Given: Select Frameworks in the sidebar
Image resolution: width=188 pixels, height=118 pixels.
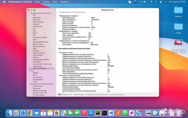Looking at the screenshot, I should click(x=37, y=86).
